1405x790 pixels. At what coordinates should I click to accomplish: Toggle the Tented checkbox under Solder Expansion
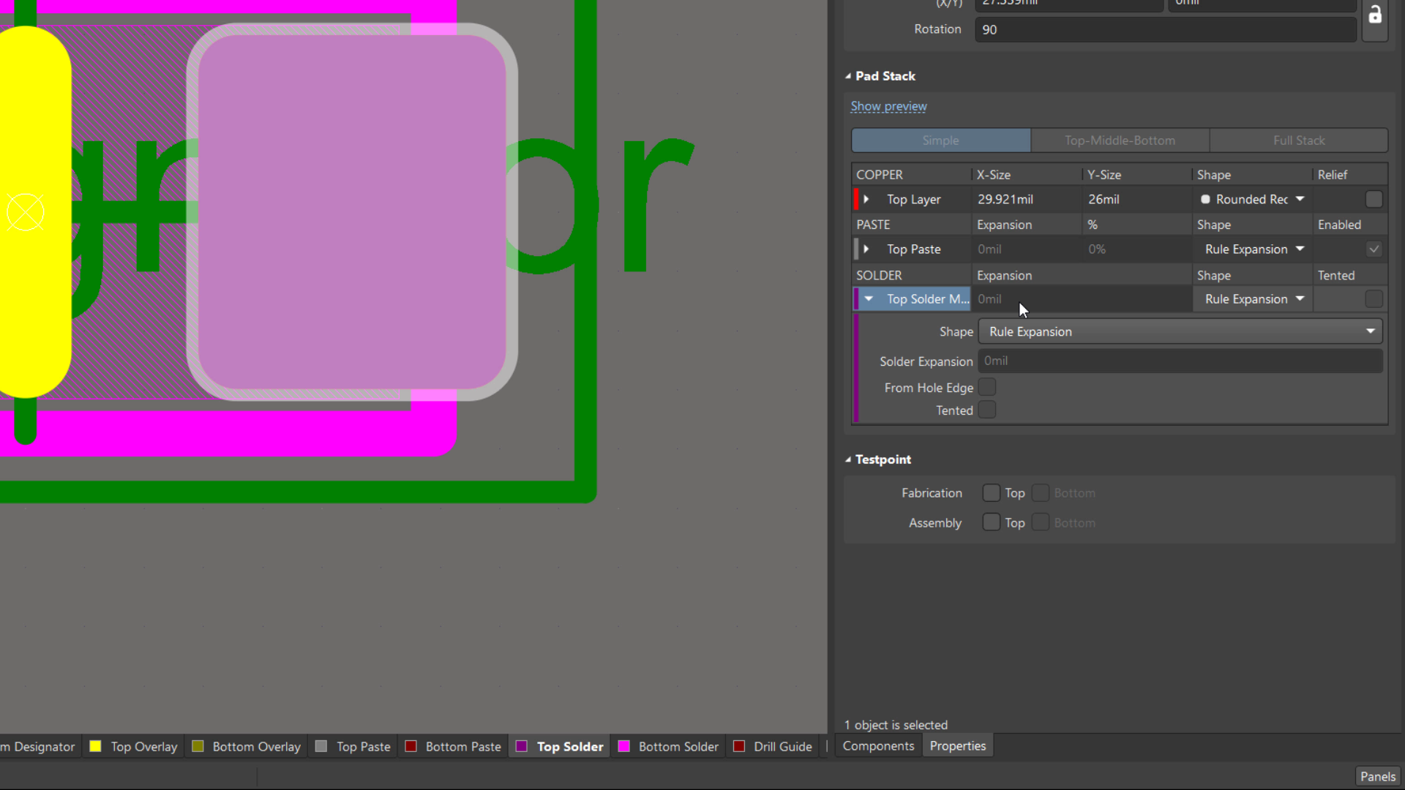987,410
